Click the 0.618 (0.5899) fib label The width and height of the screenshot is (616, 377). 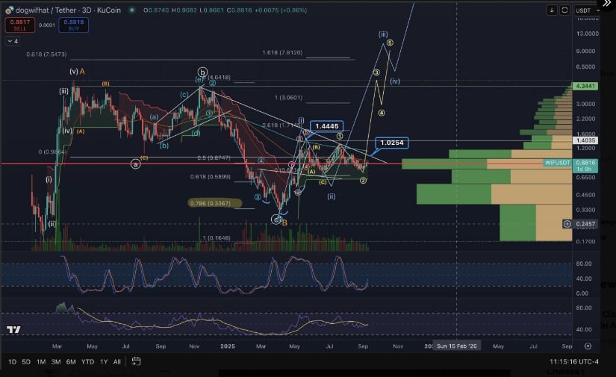(x=211, y=177)
